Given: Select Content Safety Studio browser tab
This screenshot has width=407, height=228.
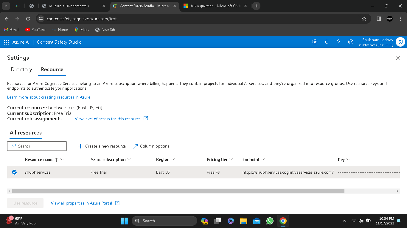Looking at the screenshot, I should click(144, 6).
